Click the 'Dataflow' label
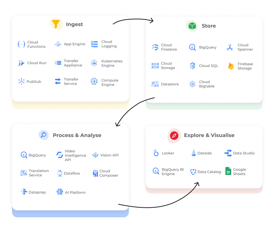 tap(72, 173)
